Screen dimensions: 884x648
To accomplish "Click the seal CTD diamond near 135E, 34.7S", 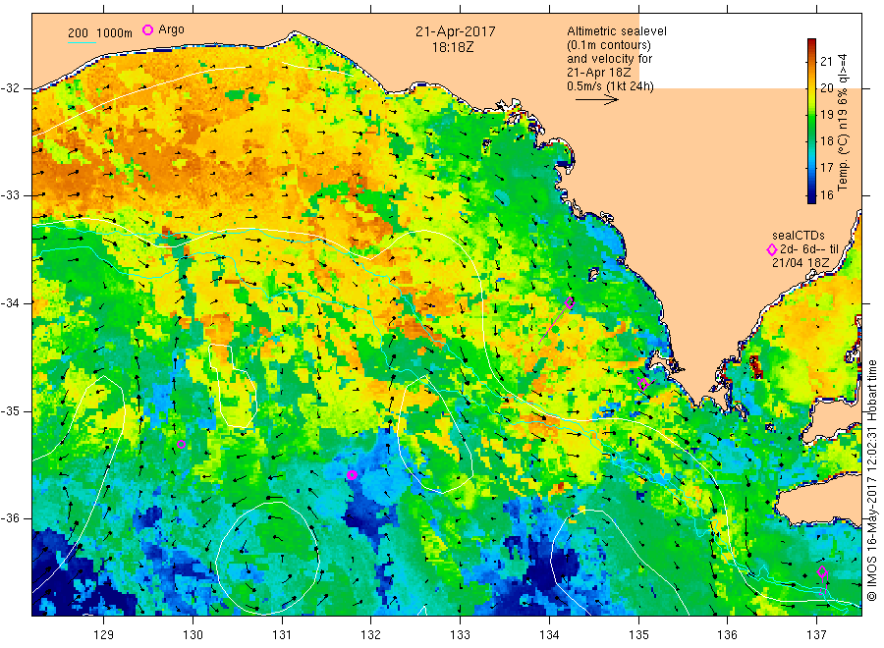I will [643, 384].
